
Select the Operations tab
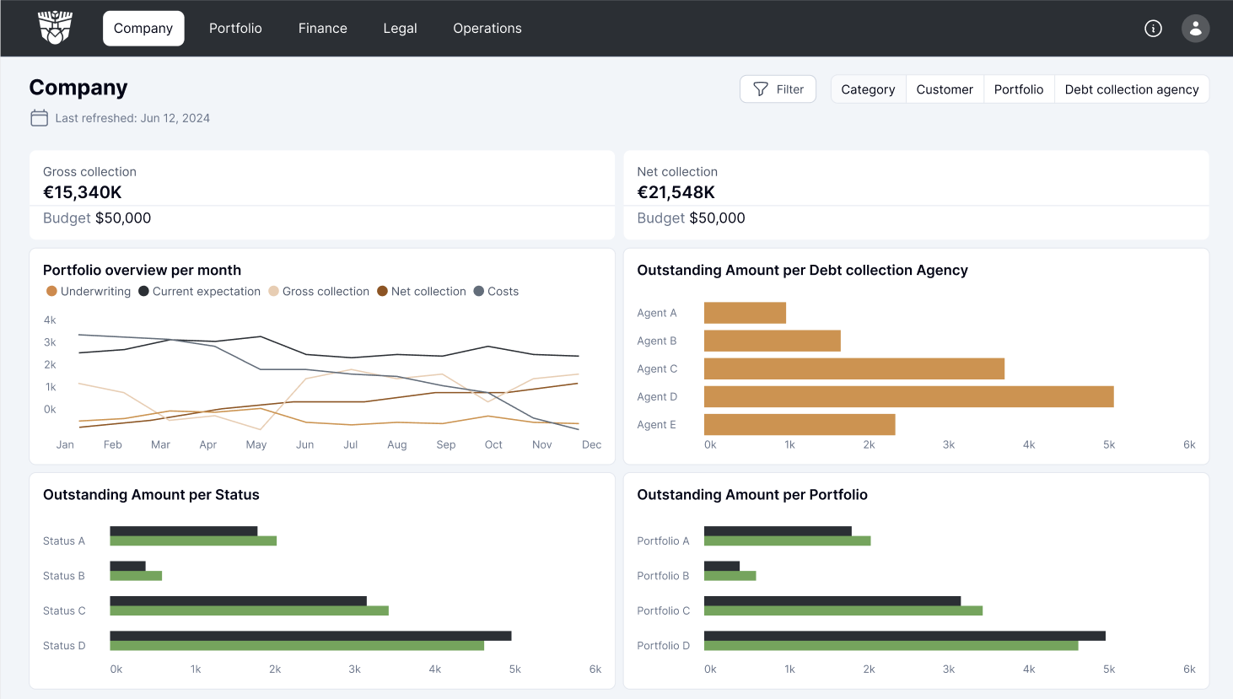click(x=487, y=28)
